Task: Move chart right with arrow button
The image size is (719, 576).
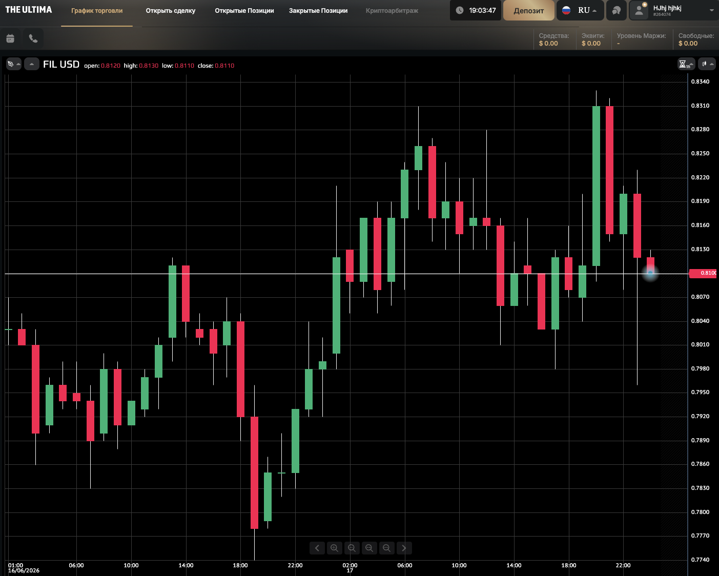Action: pyautogui.click(x=404, y=548)
